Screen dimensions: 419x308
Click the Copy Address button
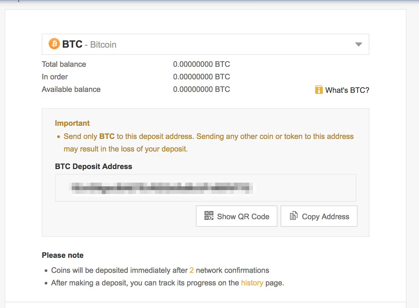click(x=319, y=216)
